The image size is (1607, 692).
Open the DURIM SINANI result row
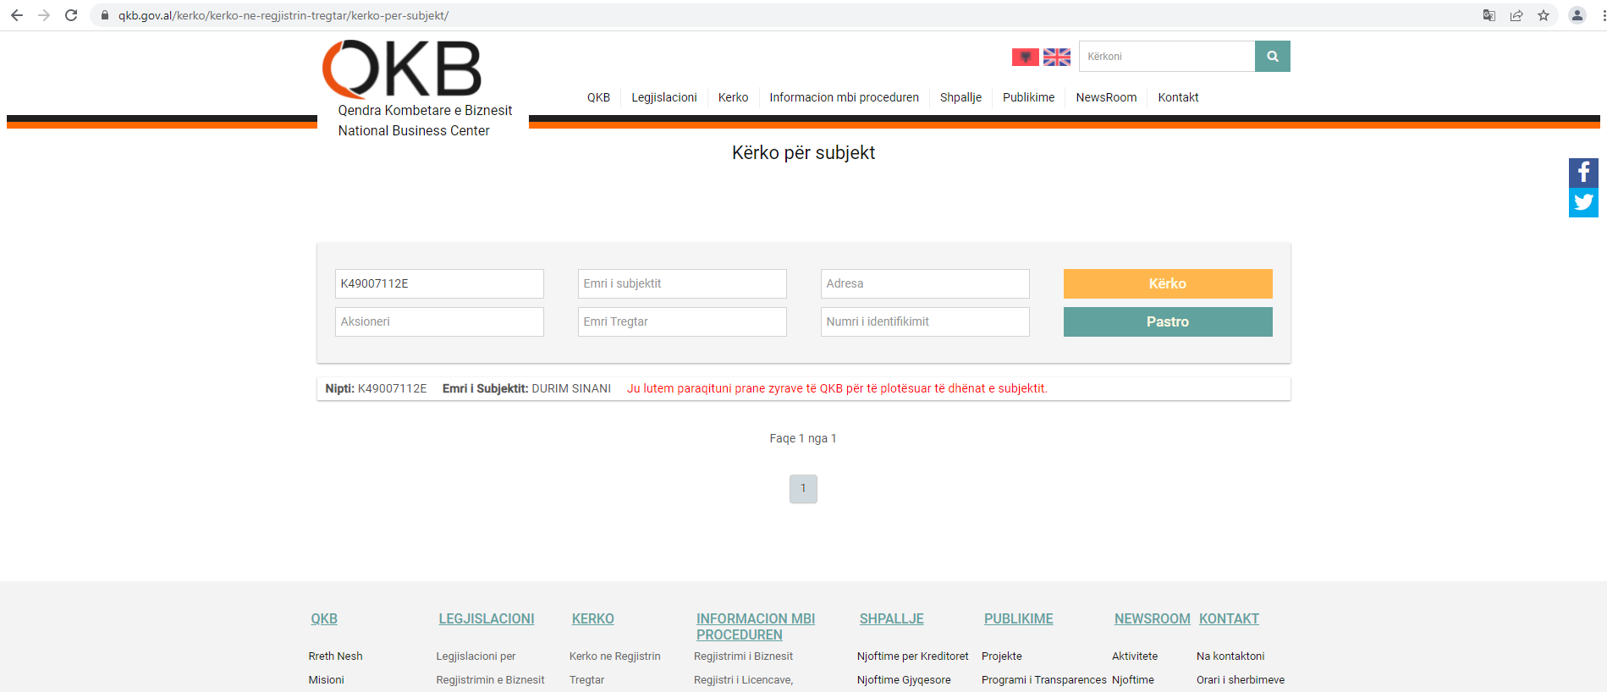coord(571,388)
